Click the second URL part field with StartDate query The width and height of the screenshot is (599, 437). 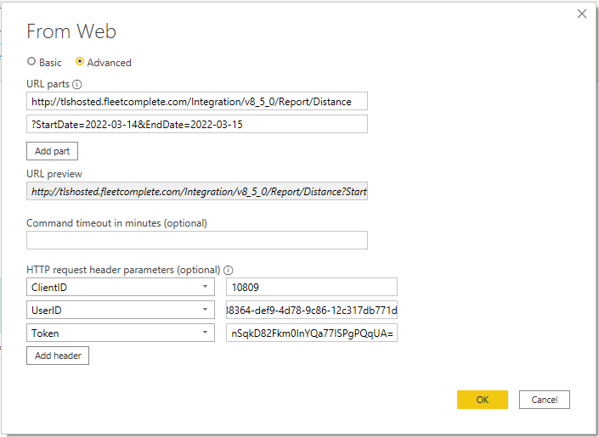click(x=197, y=124)
